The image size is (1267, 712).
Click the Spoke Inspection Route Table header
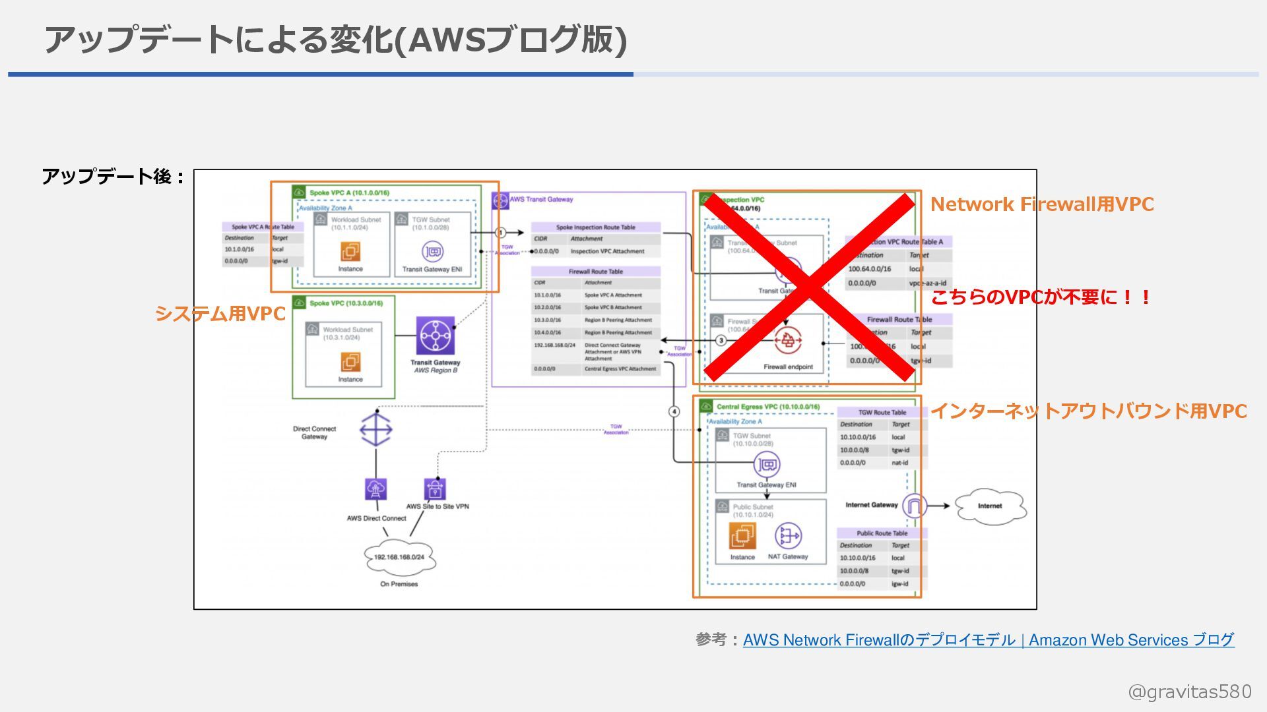tap(596, 227)
